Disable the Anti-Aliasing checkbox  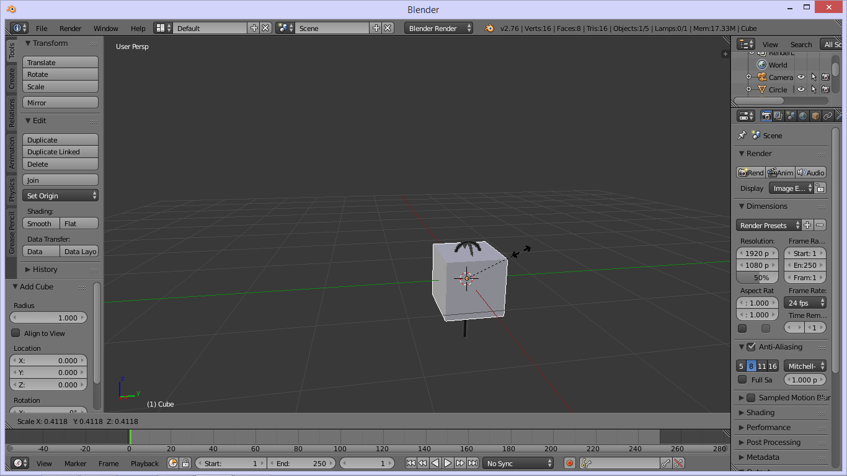tap(751, 346)
